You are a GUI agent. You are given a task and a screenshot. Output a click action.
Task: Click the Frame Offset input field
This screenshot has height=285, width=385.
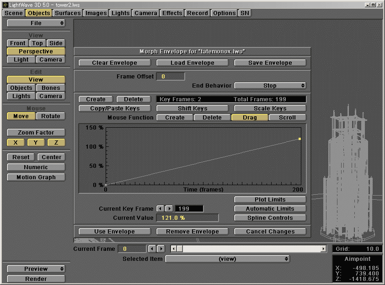point(171,77)
